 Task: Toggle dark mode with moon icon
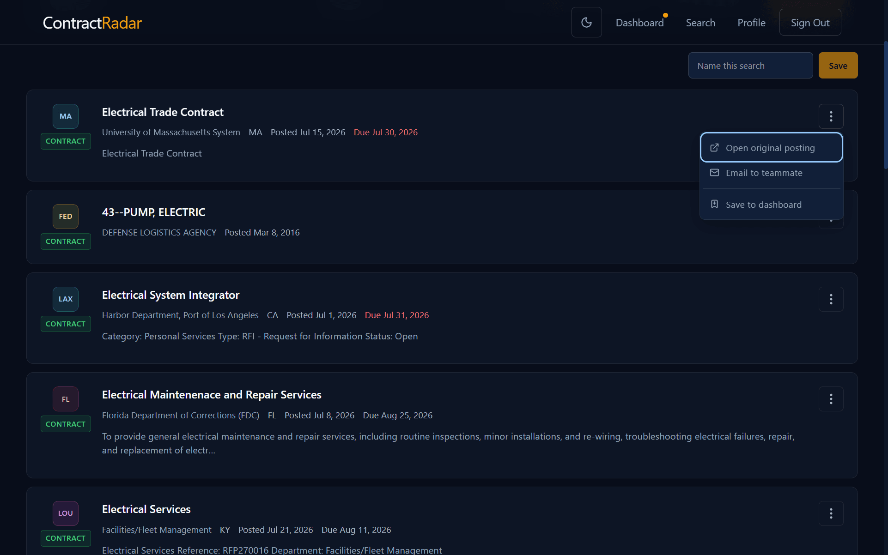586,22
